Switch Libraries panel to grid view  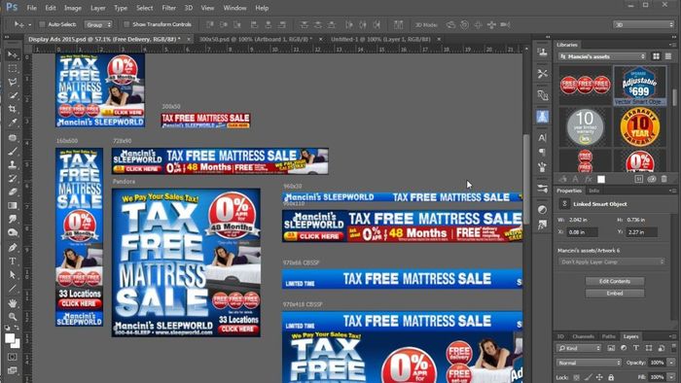tap(656, 56)
